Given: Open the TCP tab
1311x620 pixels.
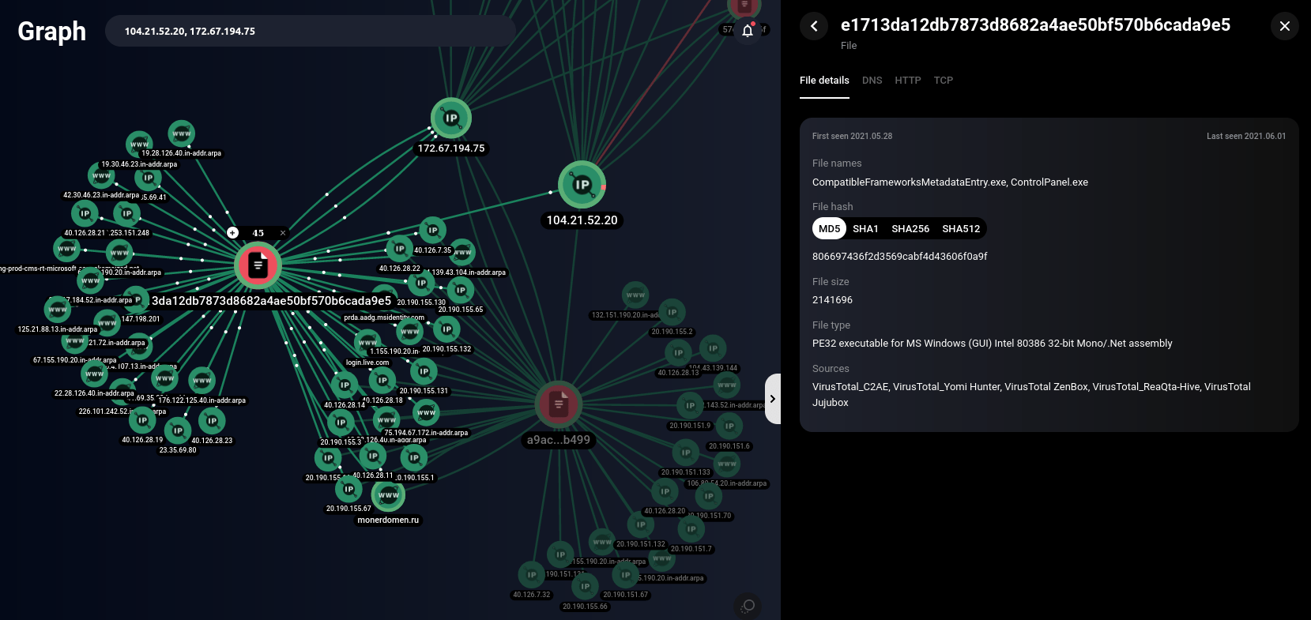Looking at the screenshot, I should (944, 81).
